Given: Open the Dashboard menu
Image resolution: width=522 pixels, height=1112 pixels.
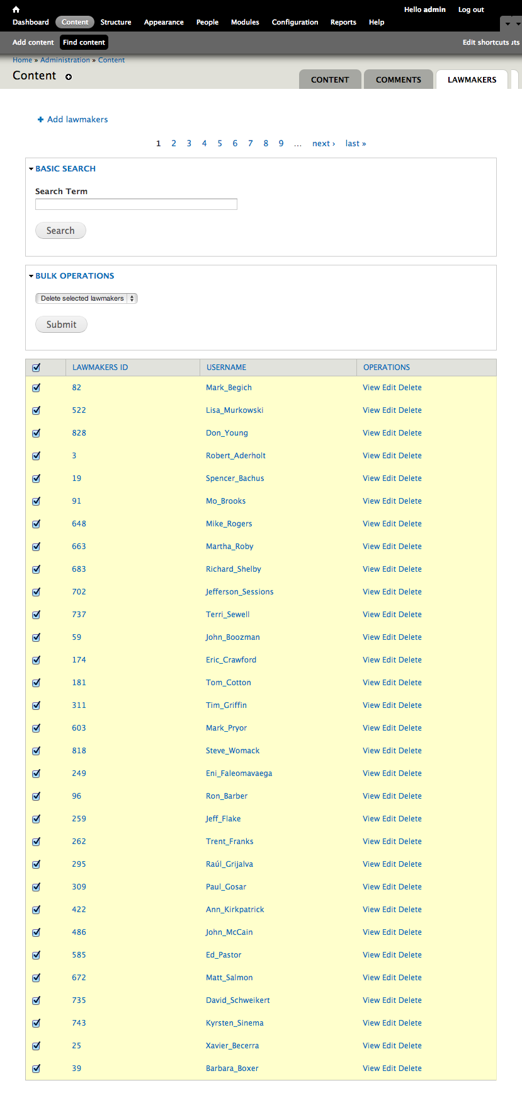Looking at the screenshot, I should 31,22.
